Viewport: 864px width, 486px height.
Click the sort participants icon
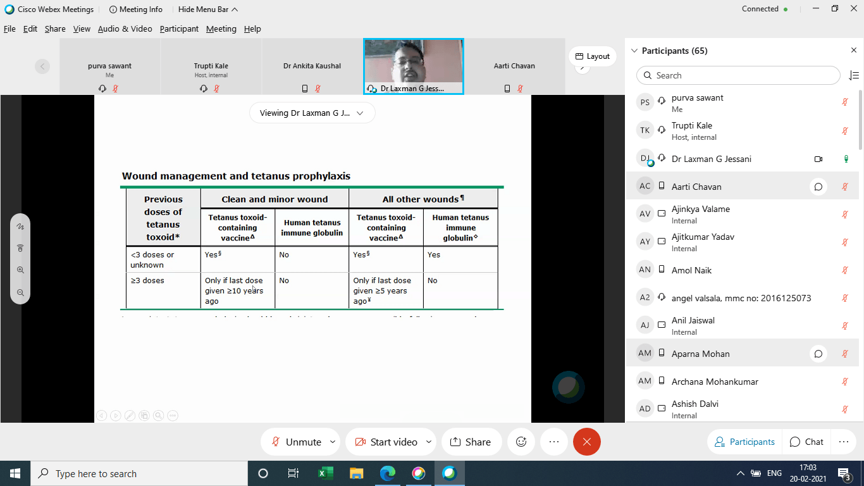(853, 75)
